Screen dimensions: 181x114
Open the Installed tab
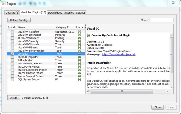coord(69,12)
